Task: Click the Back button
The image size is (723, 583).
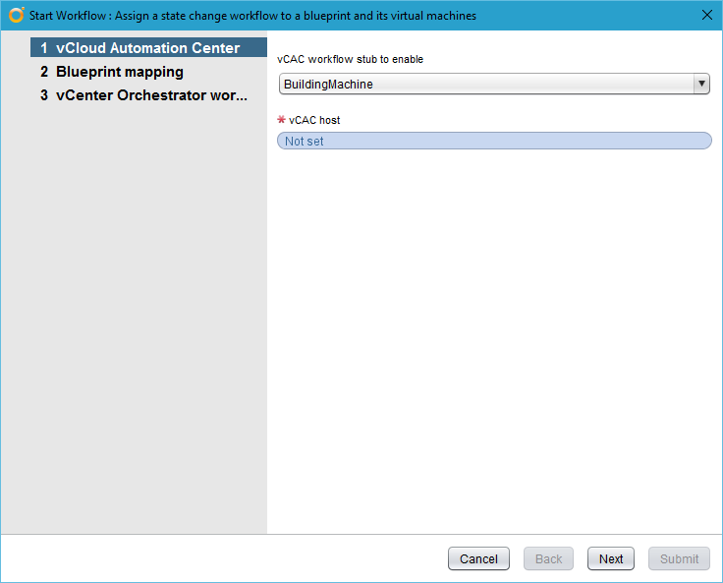Action: click(x=548, y=558)
